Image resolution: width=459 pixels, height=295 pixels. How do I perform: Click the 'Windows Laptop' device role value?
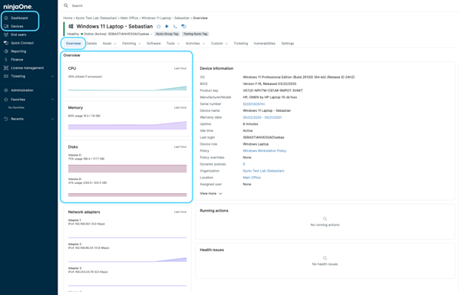point(256,144)
